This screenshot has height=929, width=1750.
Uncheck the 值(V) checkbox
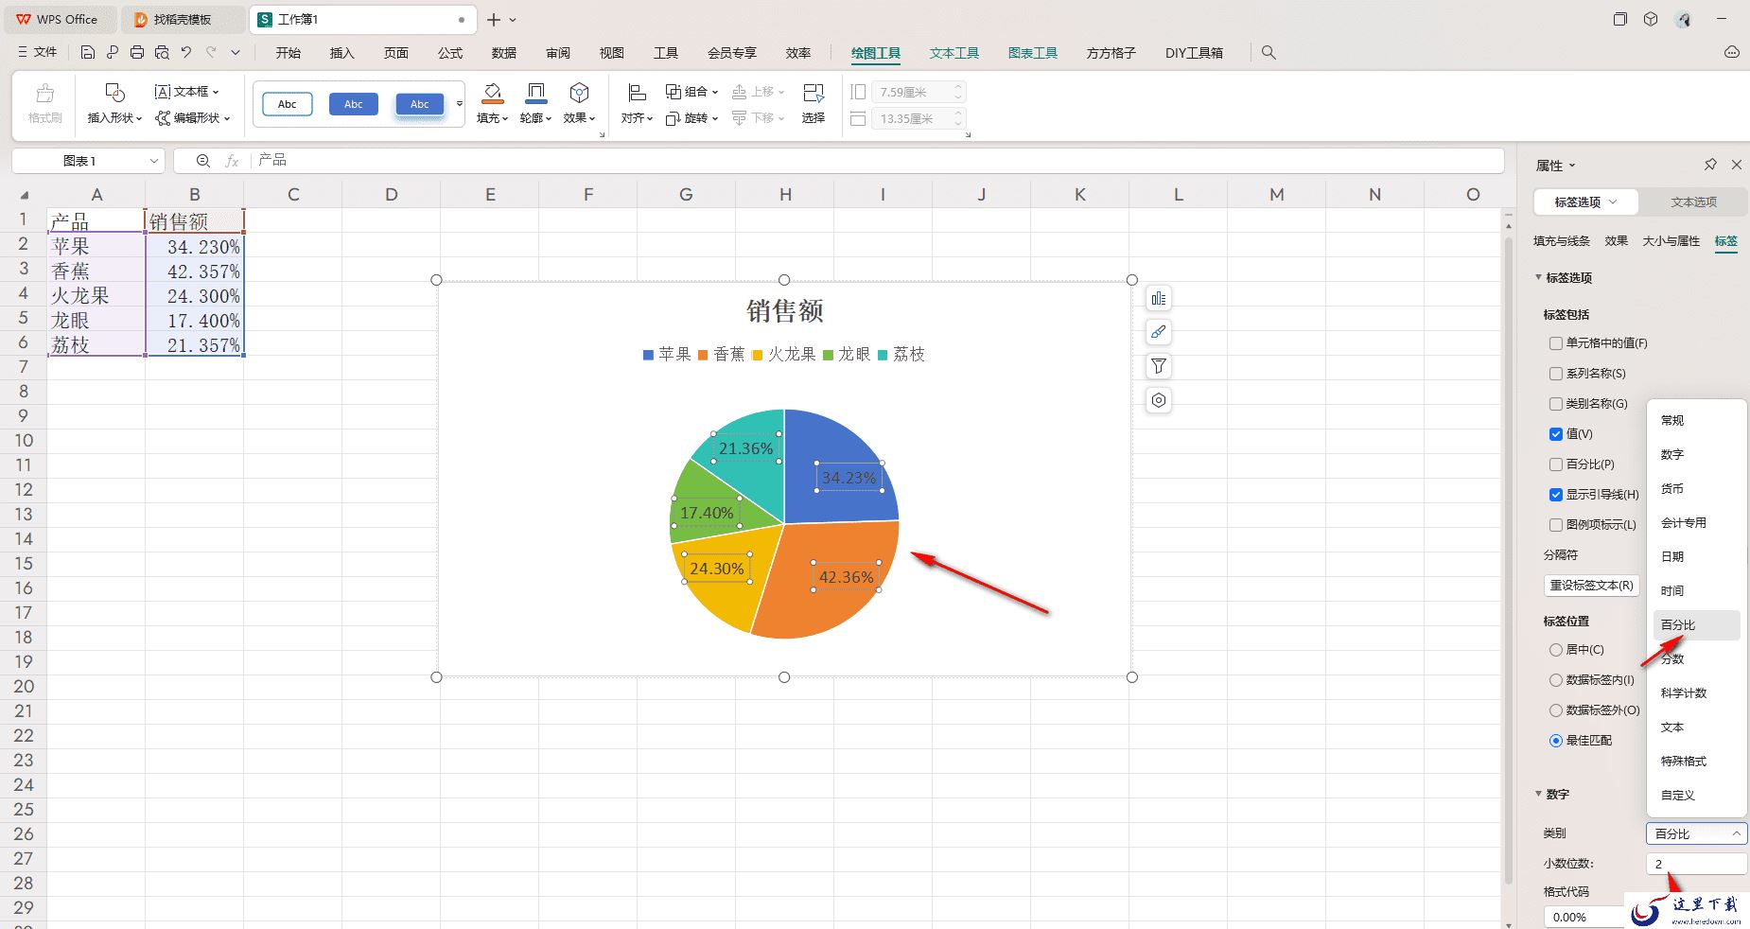click(1556, 434)
